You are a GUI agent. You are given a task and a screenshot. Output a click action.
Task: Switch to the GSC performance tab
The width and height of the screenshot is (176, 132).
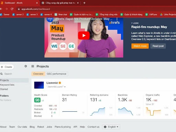pyautogui.click(x=56, y=74)
